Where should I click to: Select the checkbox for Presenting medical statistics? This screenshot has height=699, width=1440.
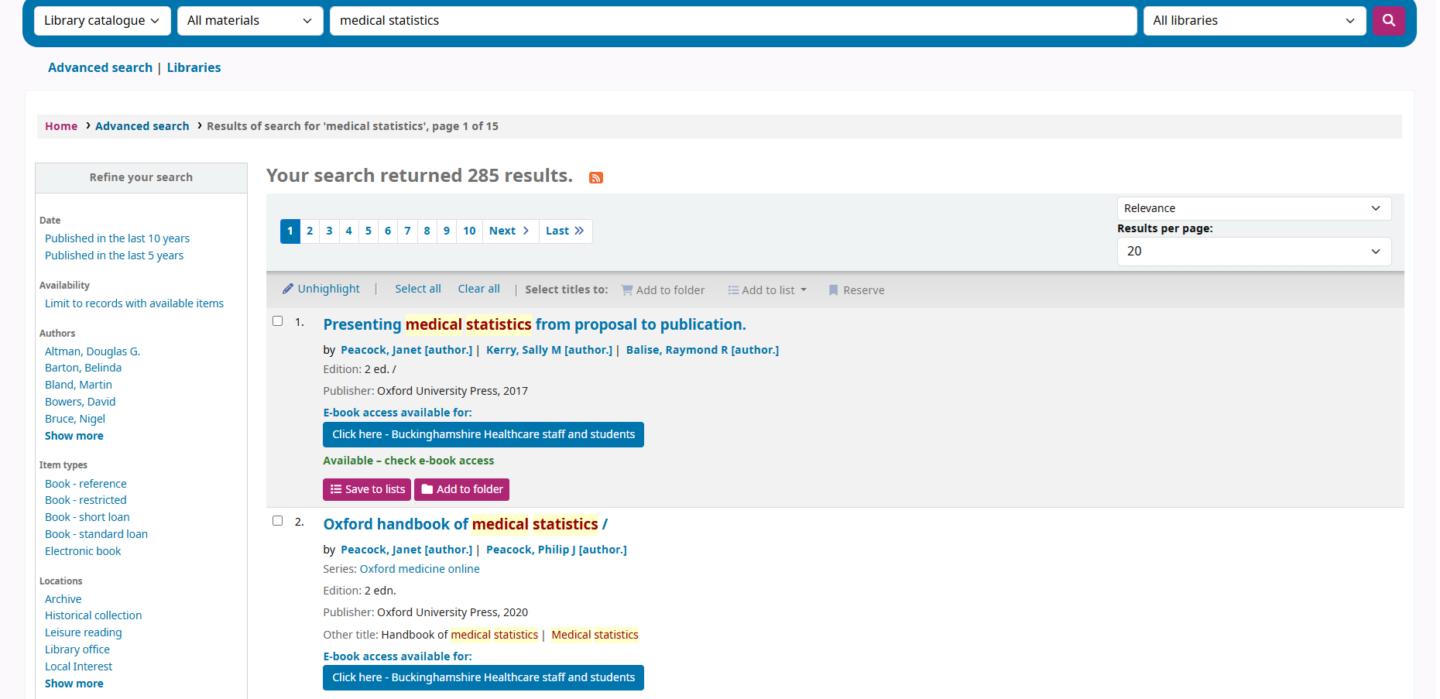pos(277,320)
